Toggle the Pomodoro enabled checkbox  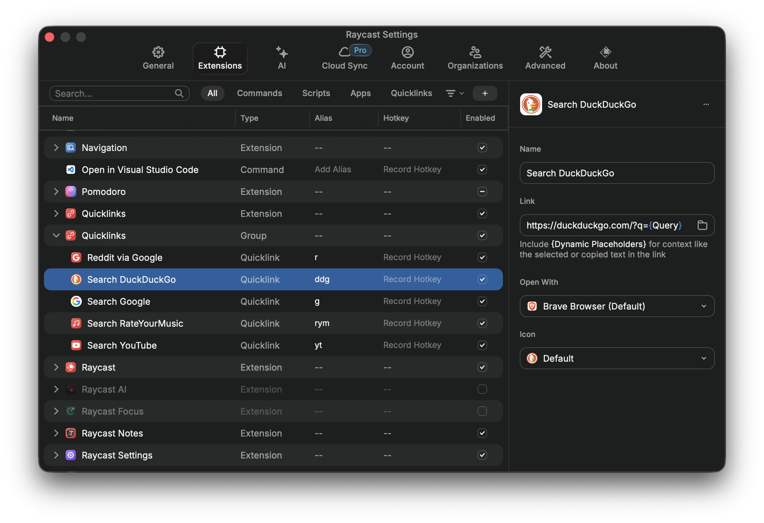482,191
